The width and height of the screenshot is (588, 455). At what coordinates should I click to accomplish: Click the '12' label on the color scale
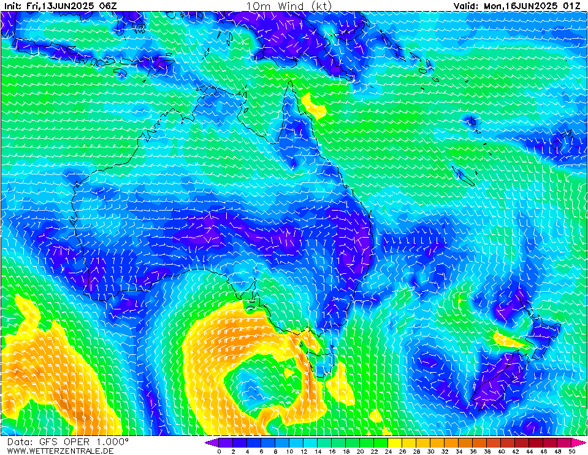(x=304, y=451)
